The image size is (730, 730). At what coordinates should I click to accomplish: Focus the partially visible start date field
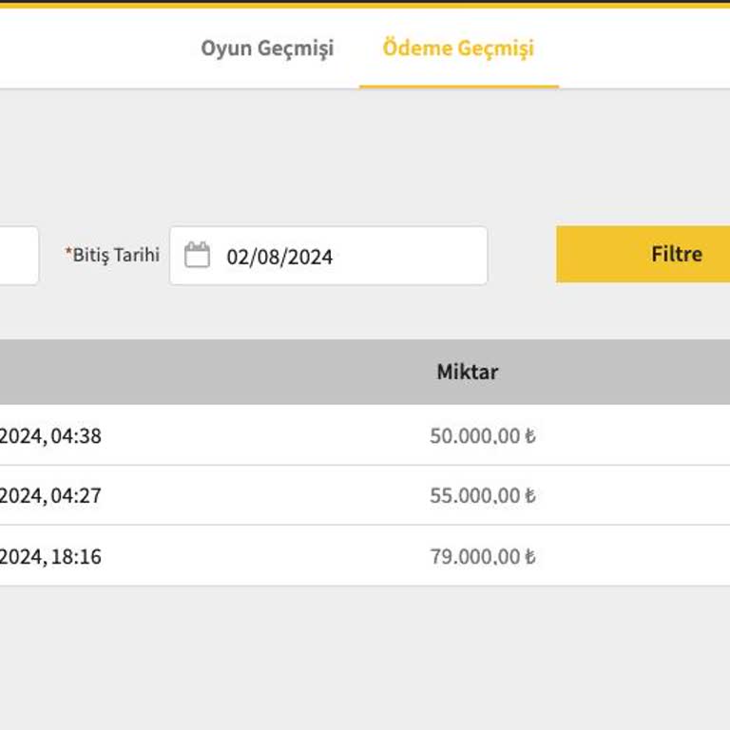click(18, 256)
